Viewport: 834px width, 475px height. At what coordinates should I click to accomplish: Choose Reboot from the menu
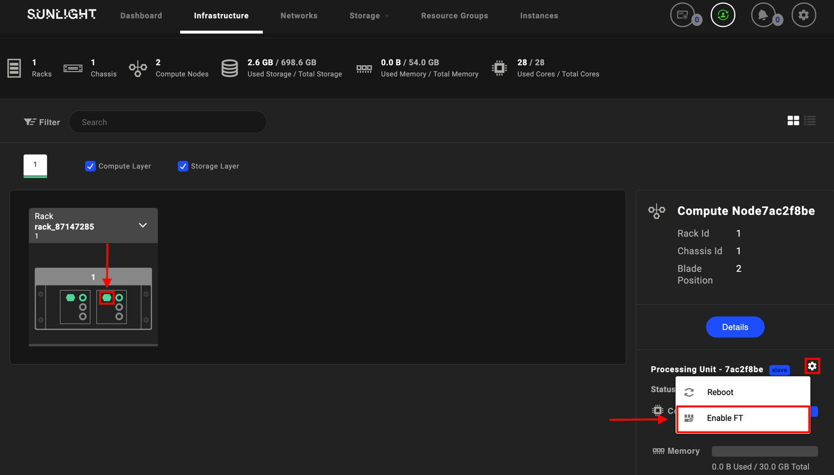(743, 392)
